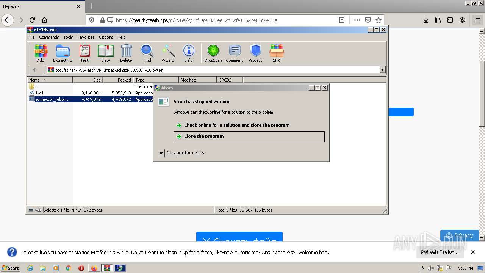
Task: Click the Protect shield icon
Action: pyautogui.click(x=255, y=53)
